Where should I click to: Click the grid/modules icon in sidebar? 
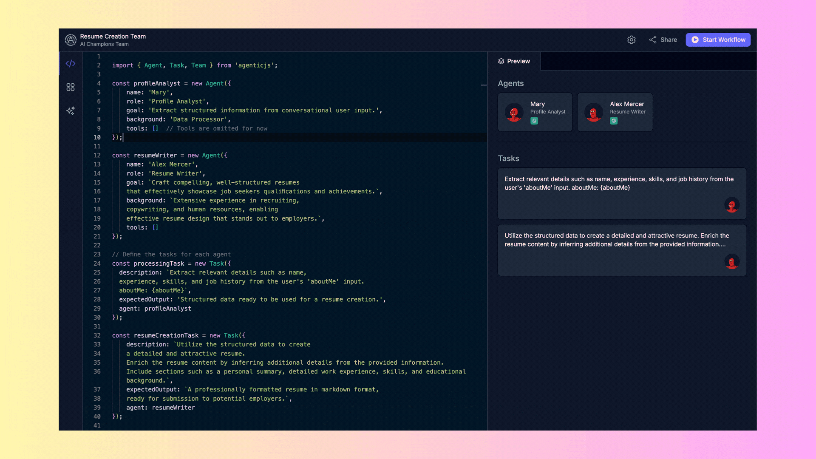click(x=70, y=87)
